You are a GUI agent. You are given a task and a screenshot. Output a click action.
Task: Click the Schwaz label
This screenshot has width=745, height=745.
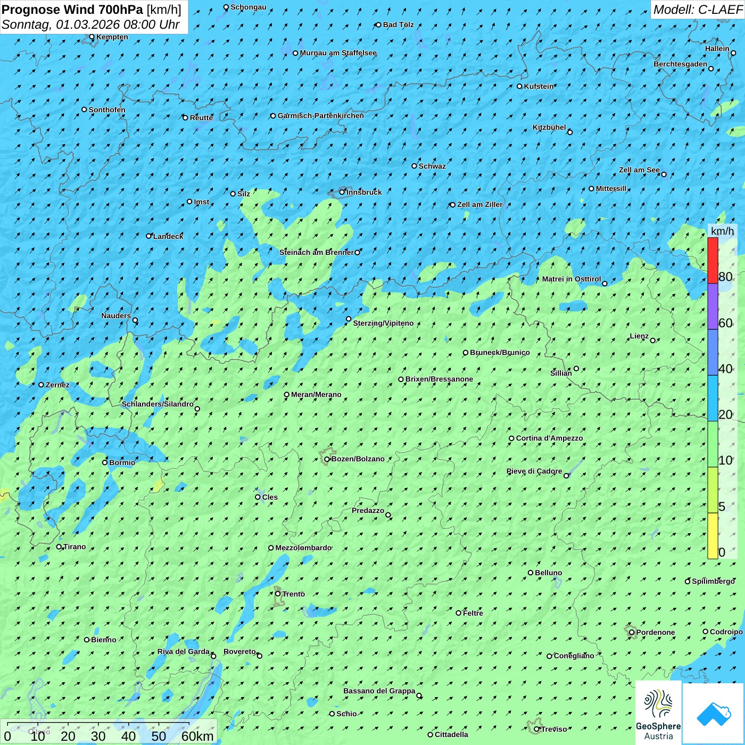(432, 166)
